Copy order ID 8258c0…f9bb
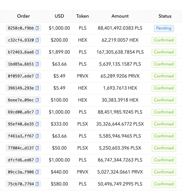This screenshot has height=191, width=182. click(x=37, y=28)
